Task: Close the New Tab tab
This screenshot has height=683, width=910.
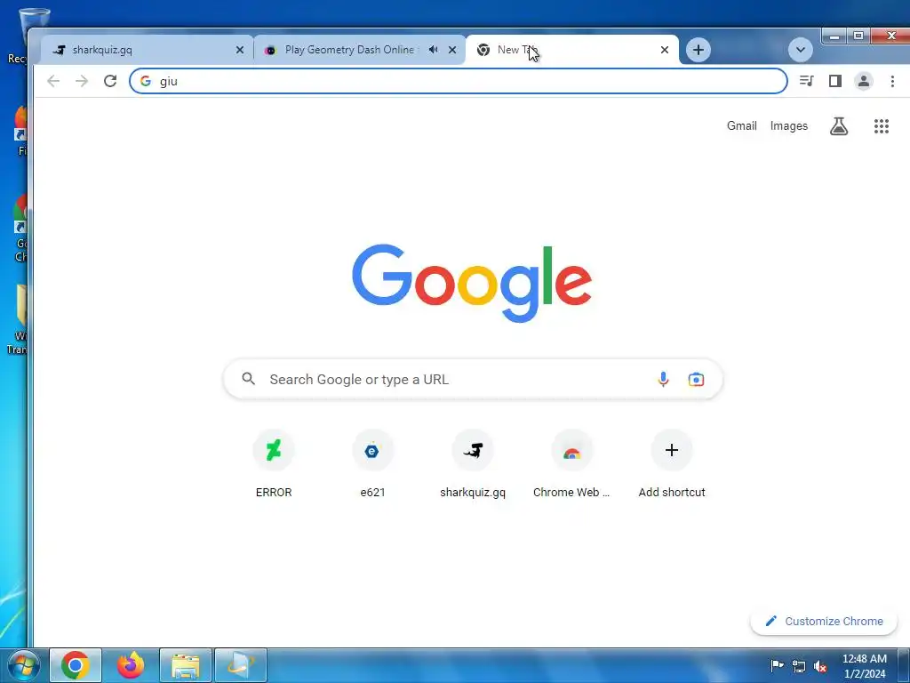Action: (665, 50)
